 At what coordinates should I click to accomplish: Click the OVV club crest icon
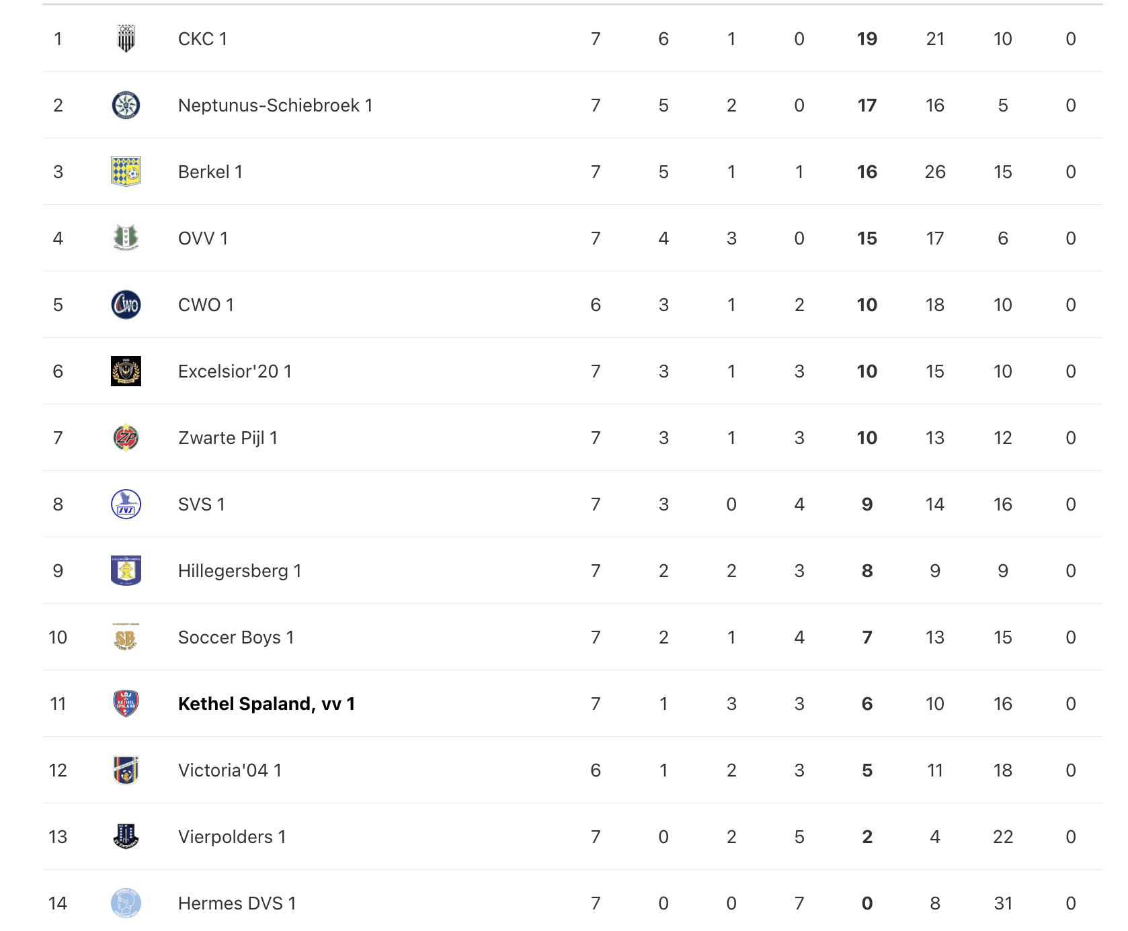click(x=126, y=238)
